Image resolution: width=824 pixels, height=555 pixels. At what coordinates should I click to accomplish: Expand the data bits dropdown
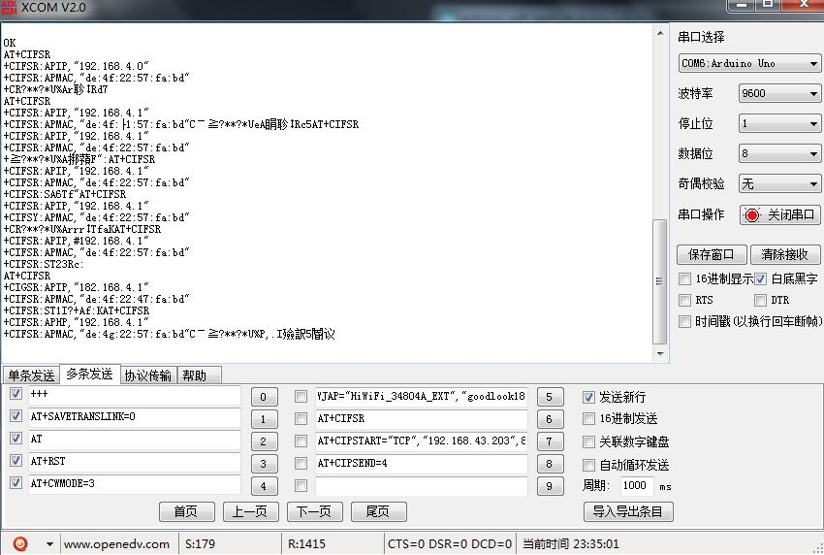point(779,153)
